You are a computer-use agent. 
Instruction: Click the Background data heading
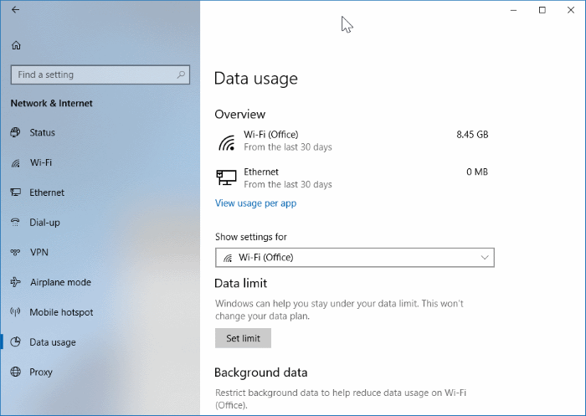click(261, 372)
